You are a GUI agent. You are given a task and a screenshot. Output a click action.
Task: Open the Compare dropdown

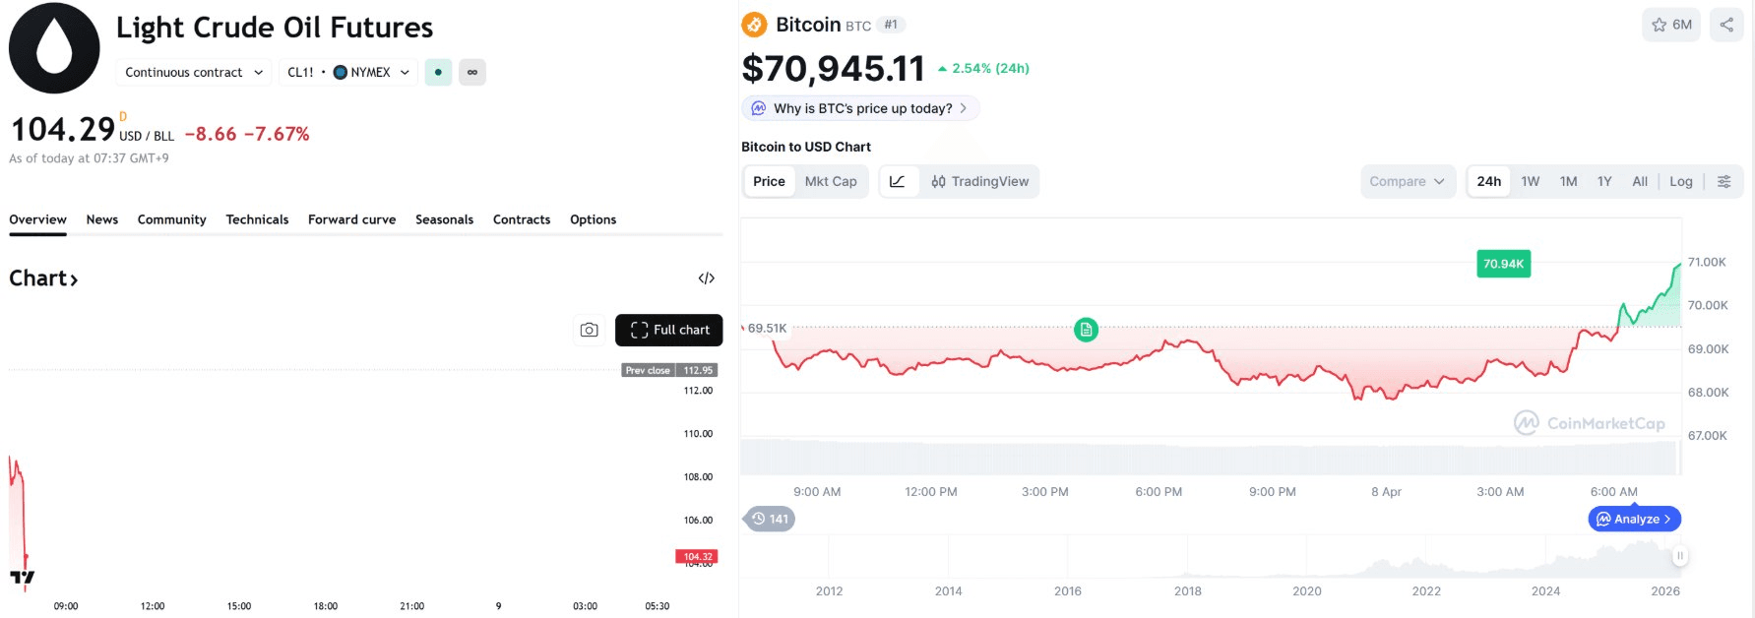click(1408, 181)
